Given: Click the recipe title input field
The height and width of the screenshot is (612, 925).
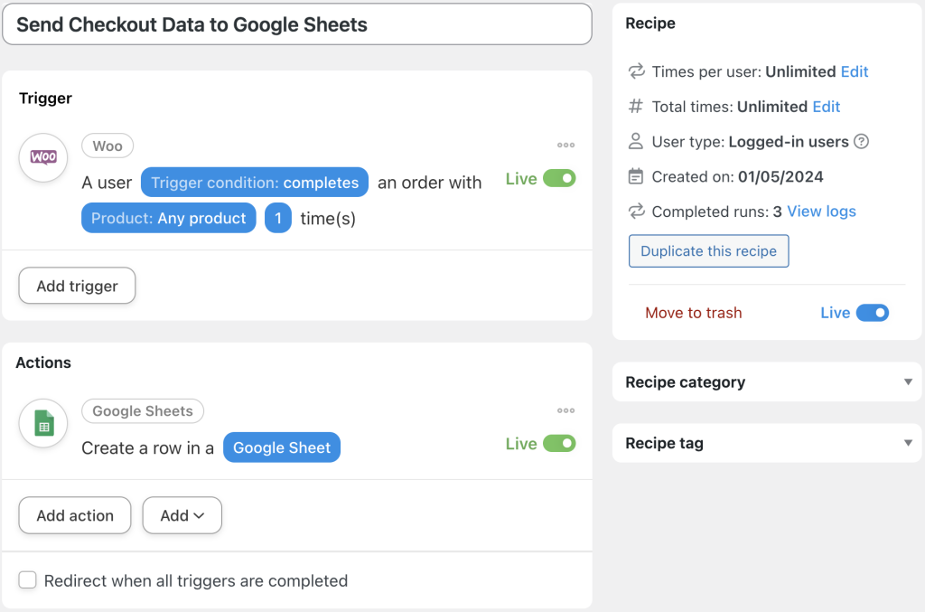Looking at the screenshot, I should tap(296, 24).
